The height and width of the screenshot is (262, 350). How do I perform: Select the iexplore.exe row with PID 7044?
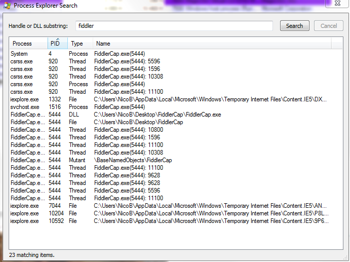tap(176, 206)
